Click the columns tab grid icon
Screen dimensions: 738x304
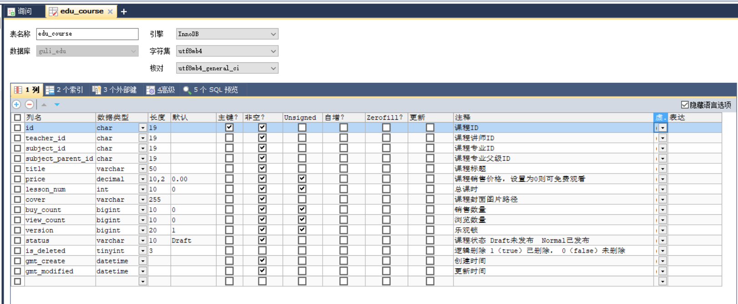pos(18,90)
